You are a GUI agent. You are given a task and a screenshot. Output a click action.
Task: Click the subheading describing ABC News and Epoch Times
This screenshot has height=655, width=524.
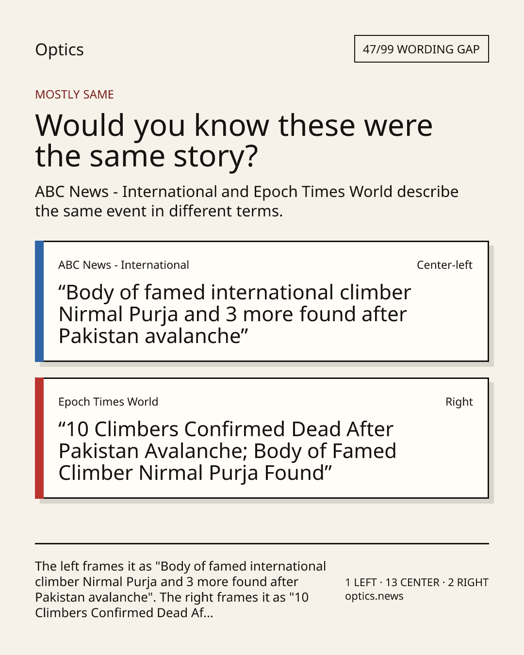246,201
